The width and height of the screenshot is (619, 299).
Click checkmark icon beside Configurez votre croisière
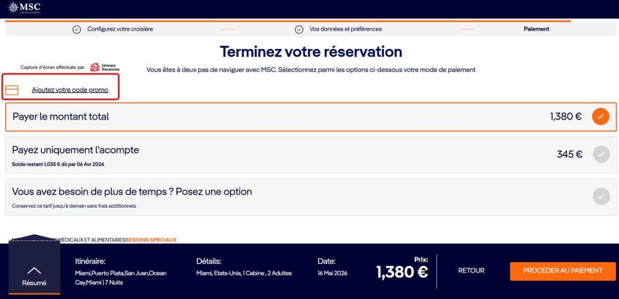(x=77, y=29)
